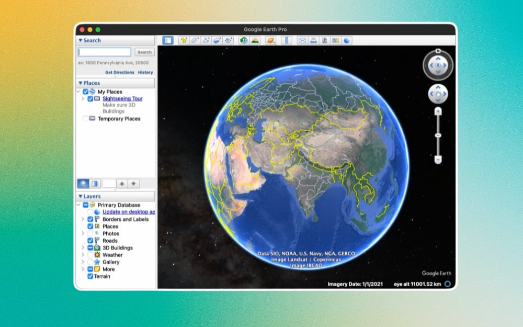Viewport: 523px width, 327px height.
Task: Expand the Photos layer group
Action: coord(83,233)
